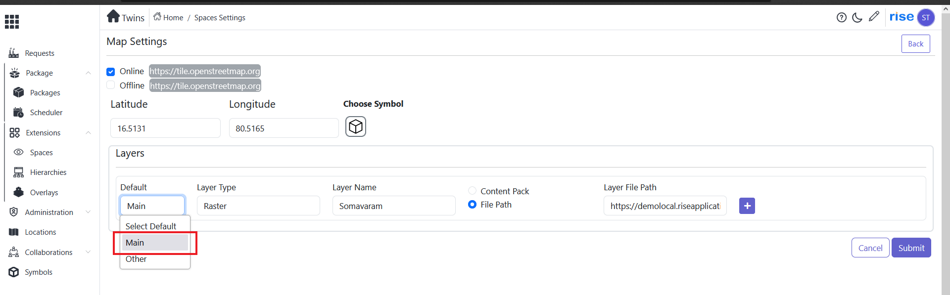The height and width of the screenshot is (295, 950).
Task: Choose symbol cube icon button
Action: pyautogui.click(x=356, y=126)
